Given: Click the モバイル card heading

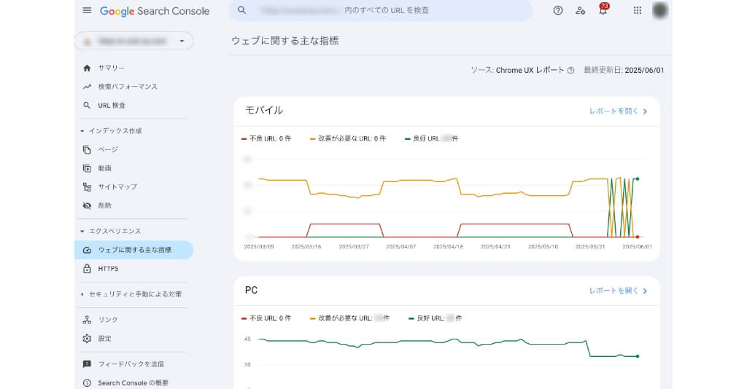Looking at the screenshot, I should (264, 110).
